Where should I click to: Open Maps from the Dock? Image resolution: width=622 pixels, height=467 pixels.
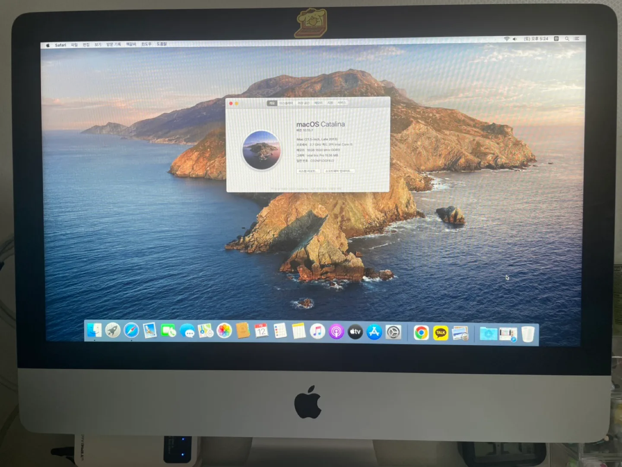pos(206,331)
